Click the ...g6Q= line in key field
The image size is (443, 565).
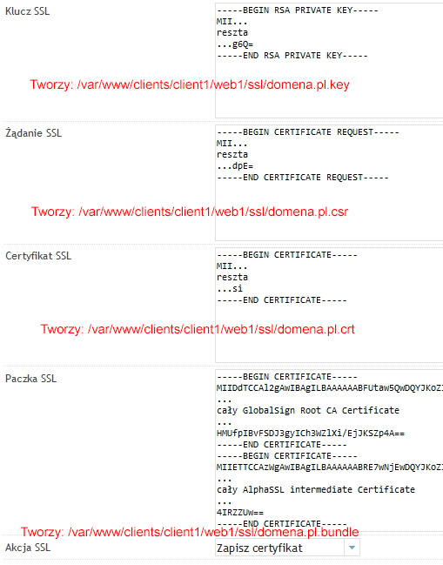coord(235,44)
